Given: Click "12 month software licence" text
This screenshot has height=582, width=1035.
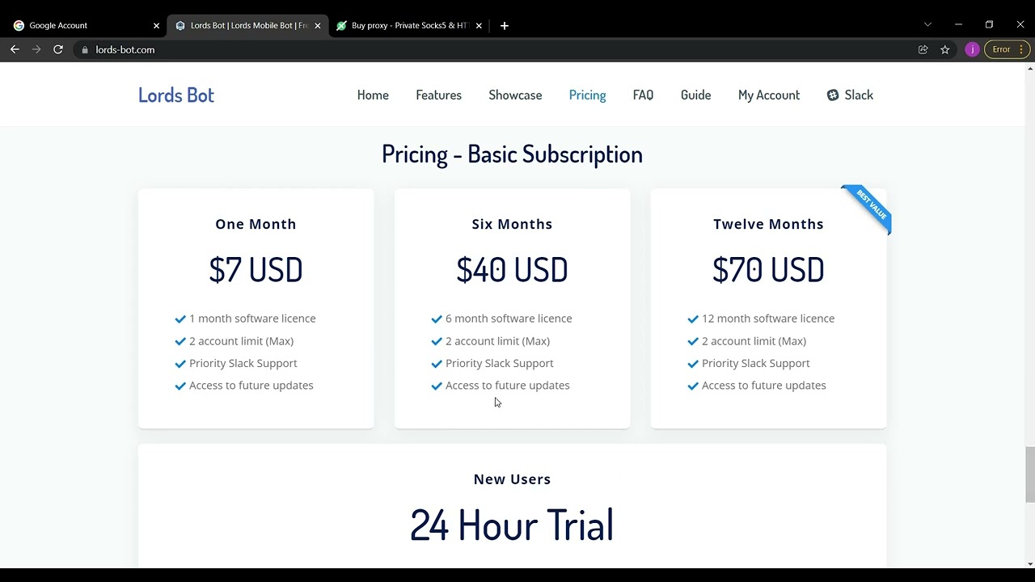Looking at the screenshot, I should pos(768,318).
